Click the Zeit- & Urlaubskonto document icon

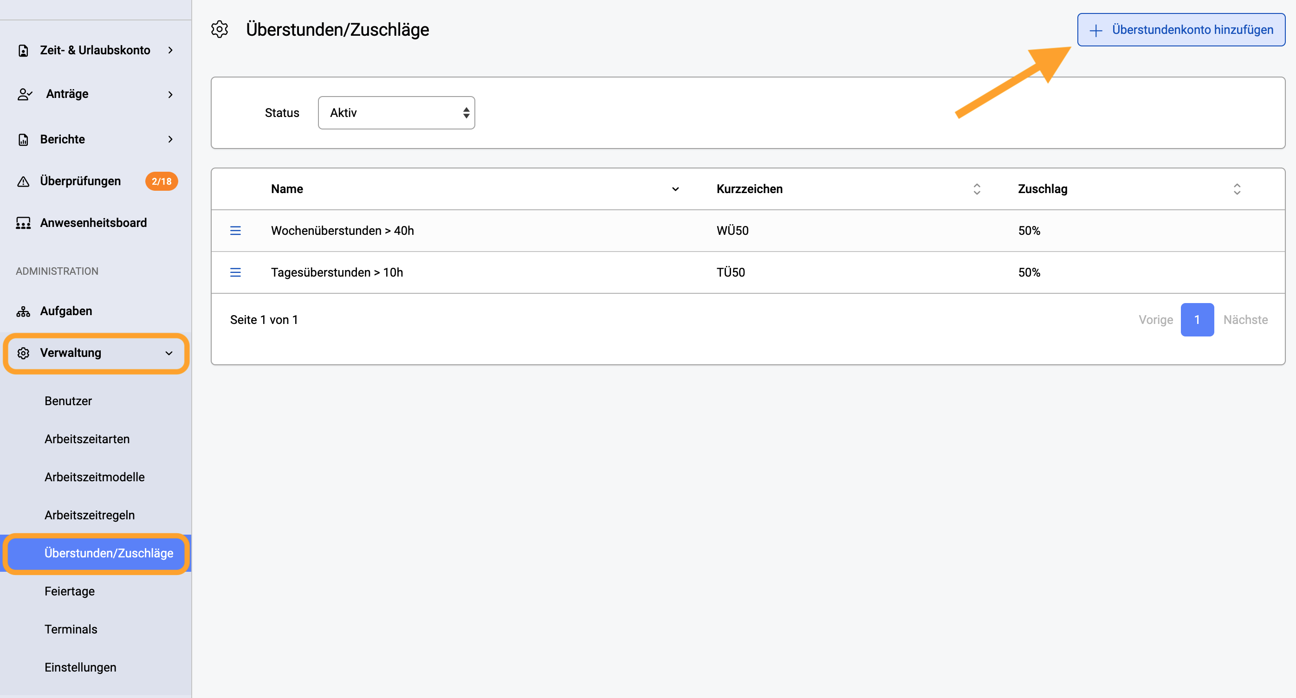pyautogui.click(x=23, y=50)
